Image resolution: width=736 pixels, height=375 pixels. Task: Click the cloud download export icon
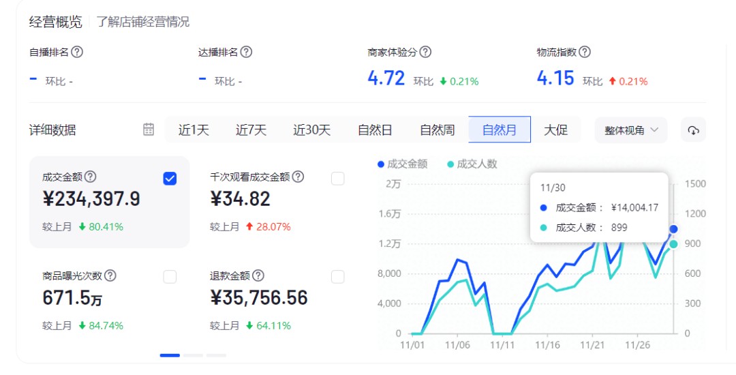coord(693,130)
